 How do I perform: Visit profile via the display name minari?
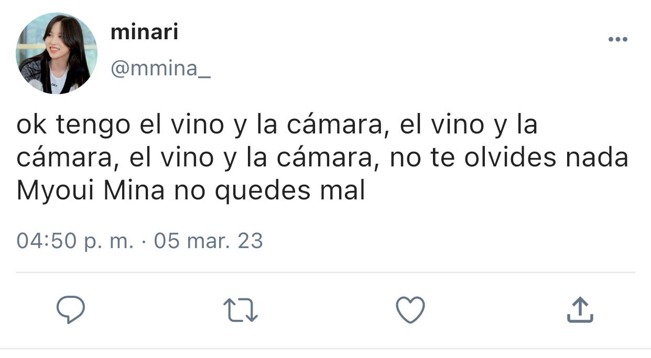tap(145, 33)
